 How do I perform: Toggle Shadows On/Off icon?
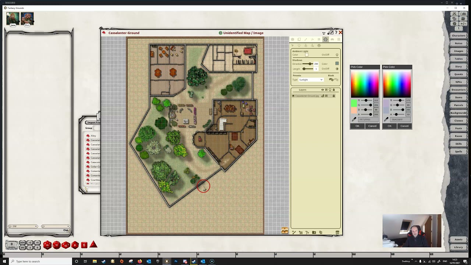point(337,69)
